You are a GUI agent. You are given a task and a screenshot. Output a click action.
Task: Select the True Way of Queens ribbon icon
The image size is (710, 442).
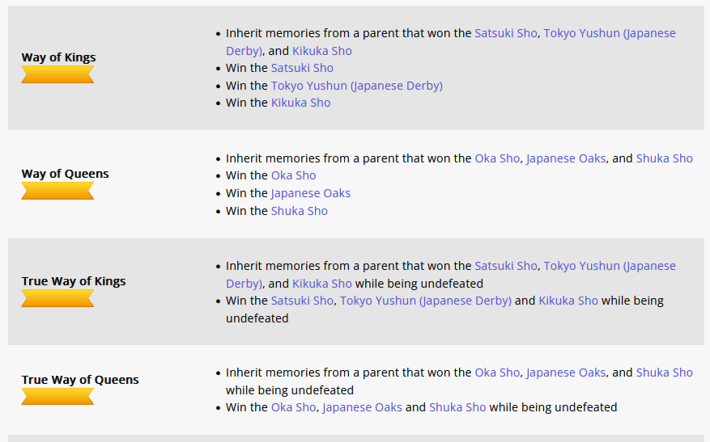pyautogui.click(x=57, y=397)
